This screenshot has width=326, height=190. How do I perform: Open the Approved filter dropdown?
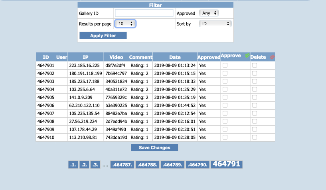point(209,13)
